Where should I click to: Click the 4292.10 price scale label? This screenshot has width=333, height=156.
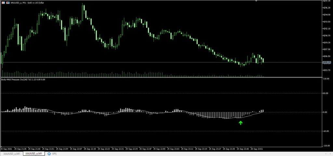pyautogui.click(x=326, y=29)
